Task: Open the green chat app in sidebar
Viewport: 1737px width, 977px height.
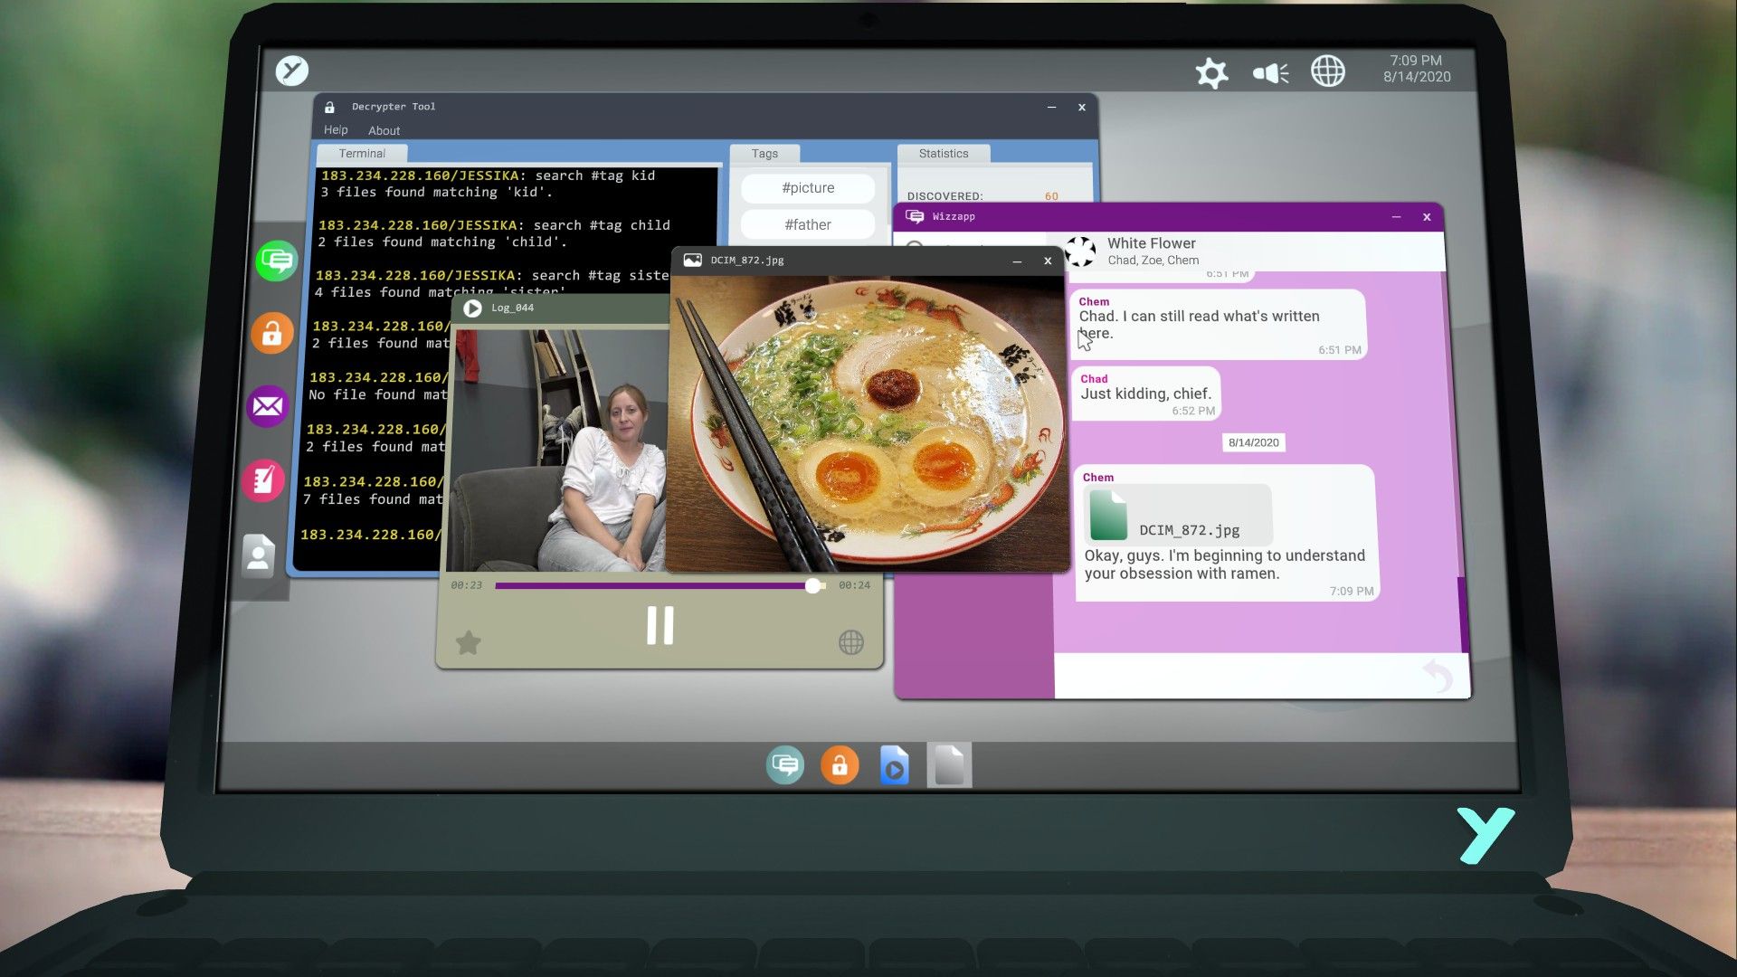Action: point(277,261)
